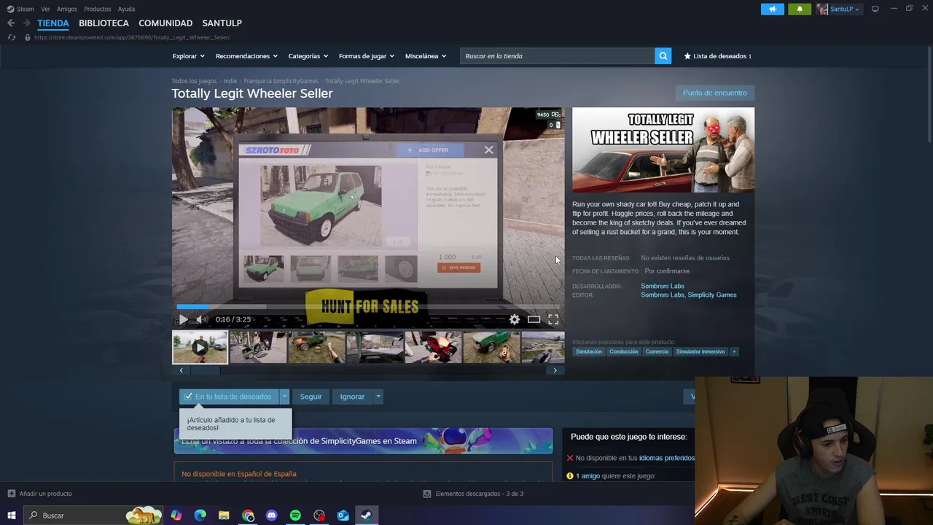This screenshot has width=933, height=525.
Task: Open Franquicia SimplicityGames breadcrumb
Action: click(281, 81)
